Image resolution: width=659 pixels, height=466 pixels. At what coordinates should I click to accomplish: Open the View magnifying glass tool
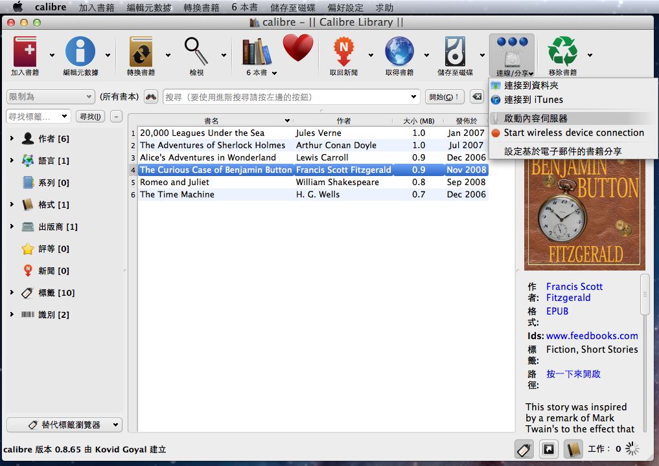pyautogui.click(x=196, y=51)
